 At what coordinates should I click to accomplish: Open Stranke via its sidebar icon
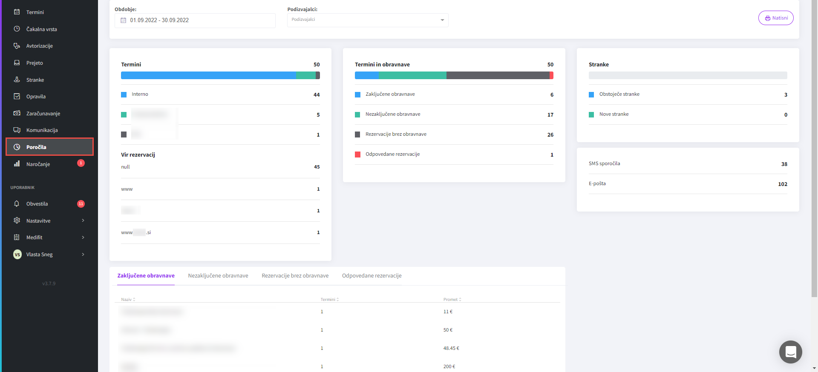coord(17,80)
